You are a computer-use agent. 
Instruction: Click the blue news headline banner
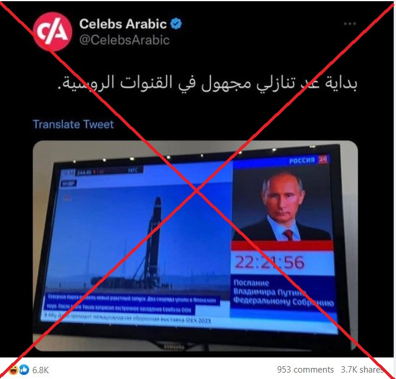[x=133, y=304]
